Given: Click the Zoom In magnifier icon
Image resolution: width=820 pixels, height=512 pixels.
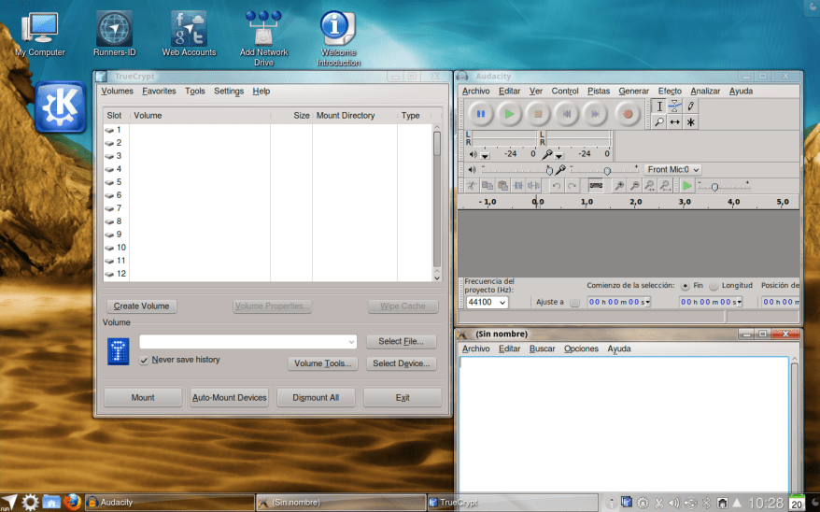Looking at the screenshot, I should click(619, 186).
